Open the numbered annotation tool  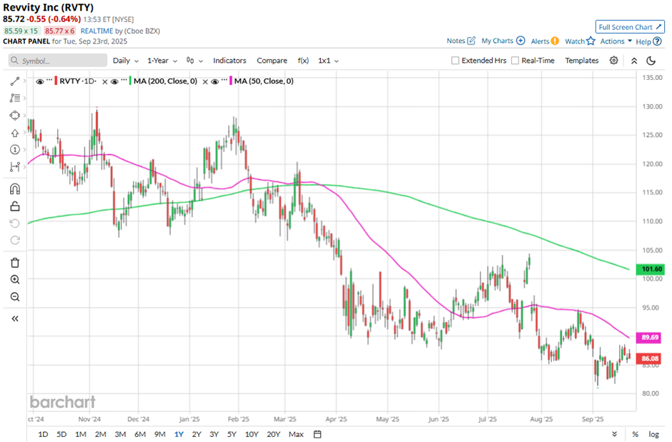15,149
